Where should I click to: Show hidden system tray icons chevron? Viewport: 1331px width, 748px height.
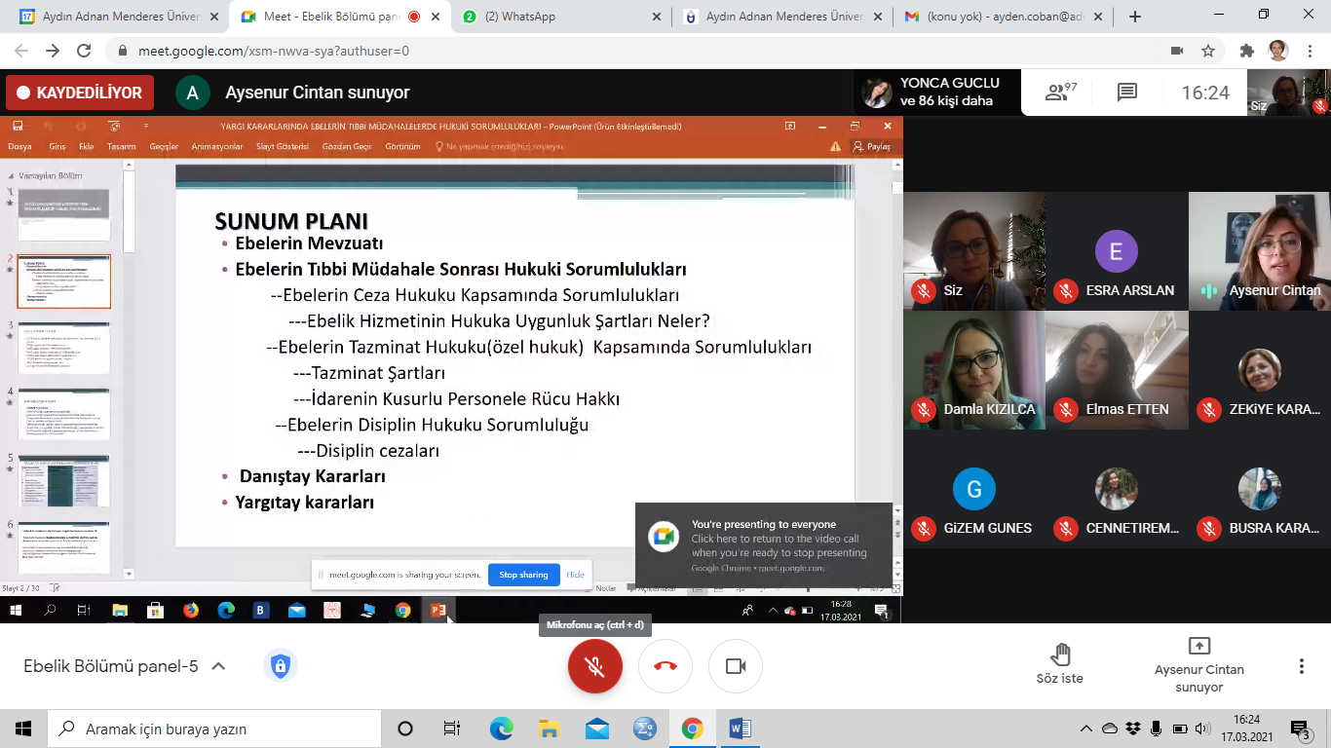point(1086,729)
